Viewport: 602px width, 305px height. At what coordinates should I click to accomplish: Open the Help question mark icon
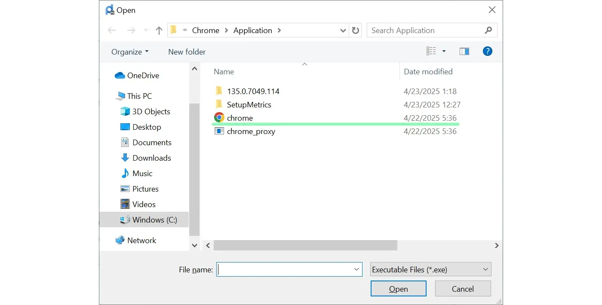[x=487, y=51]
